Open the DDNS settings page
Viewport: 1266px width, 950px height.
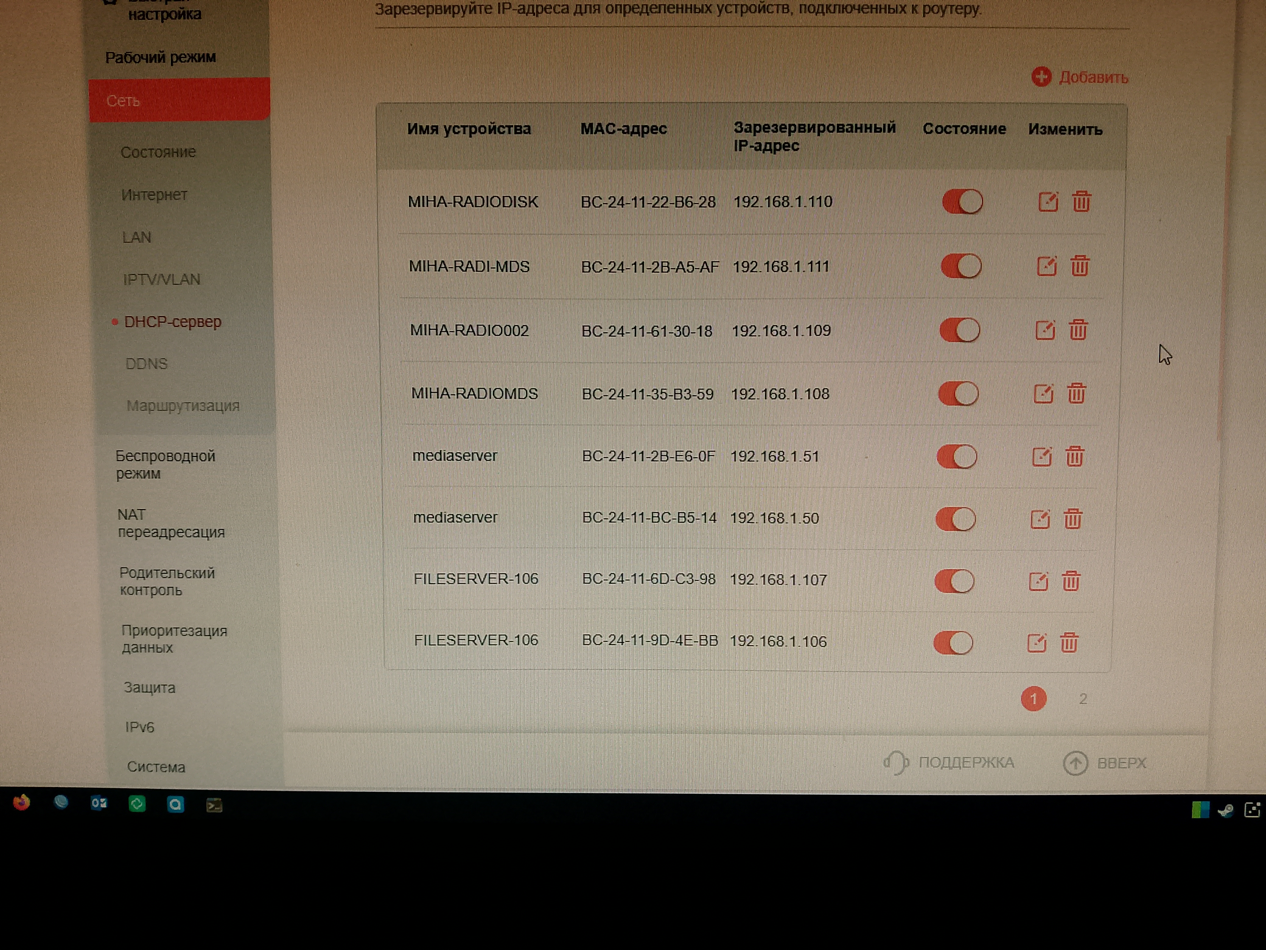(146, 364)
